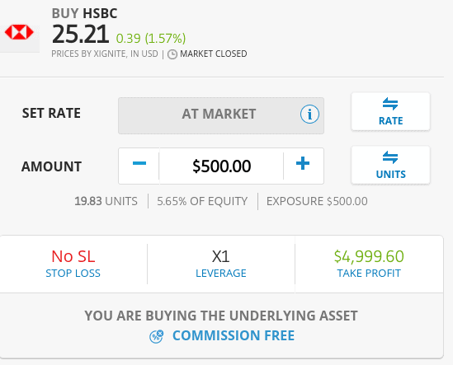
Task: Click the commission free percent icon
Action: (x=156, y=336)
